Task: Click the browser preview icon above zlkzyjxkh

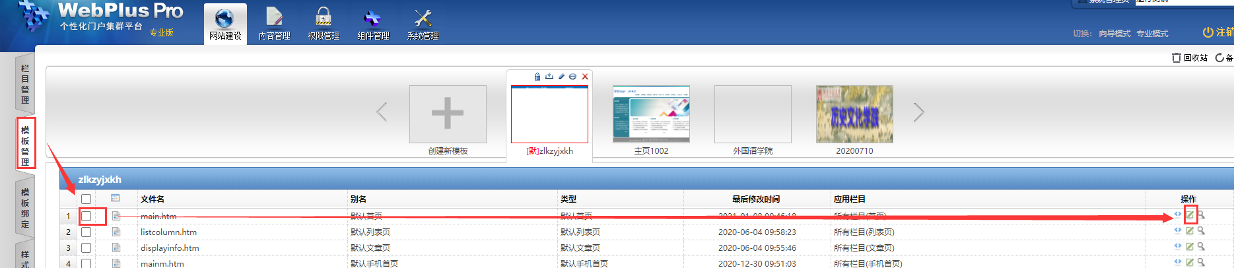Action: click(572, 77)
